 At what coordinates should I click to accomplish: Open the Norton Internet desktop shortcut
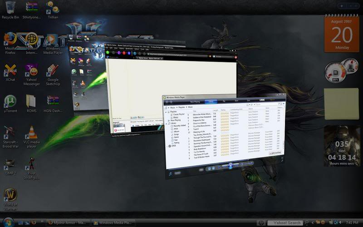[x=31, y=43]
